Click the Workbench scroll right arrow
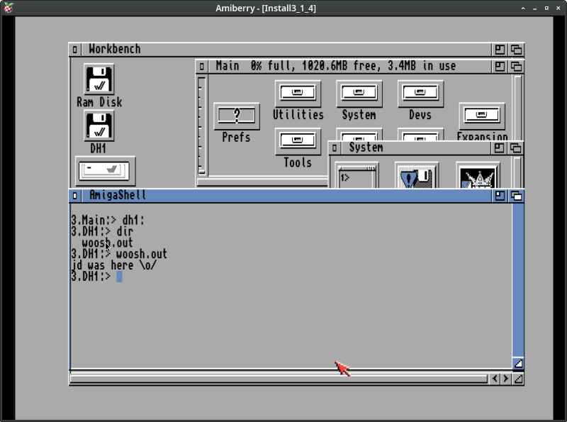Screen dimensions: 567x422 (505, 379)
